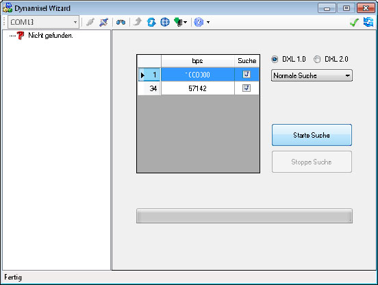Click the connect port icon
This screenshot has width=378, height=285.
tap(90, 22)
